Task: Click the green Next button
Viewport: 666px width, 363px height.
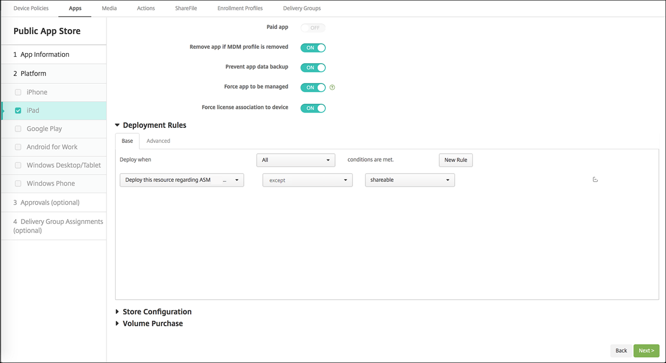Action: click(x=647, y=351)
